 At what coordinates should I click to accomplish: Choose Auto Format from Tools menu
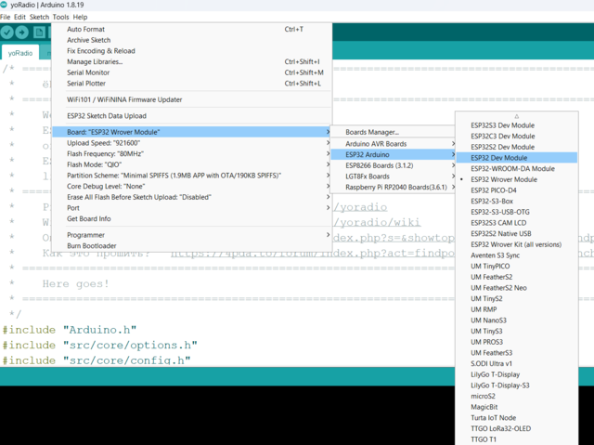coord(192,29)
